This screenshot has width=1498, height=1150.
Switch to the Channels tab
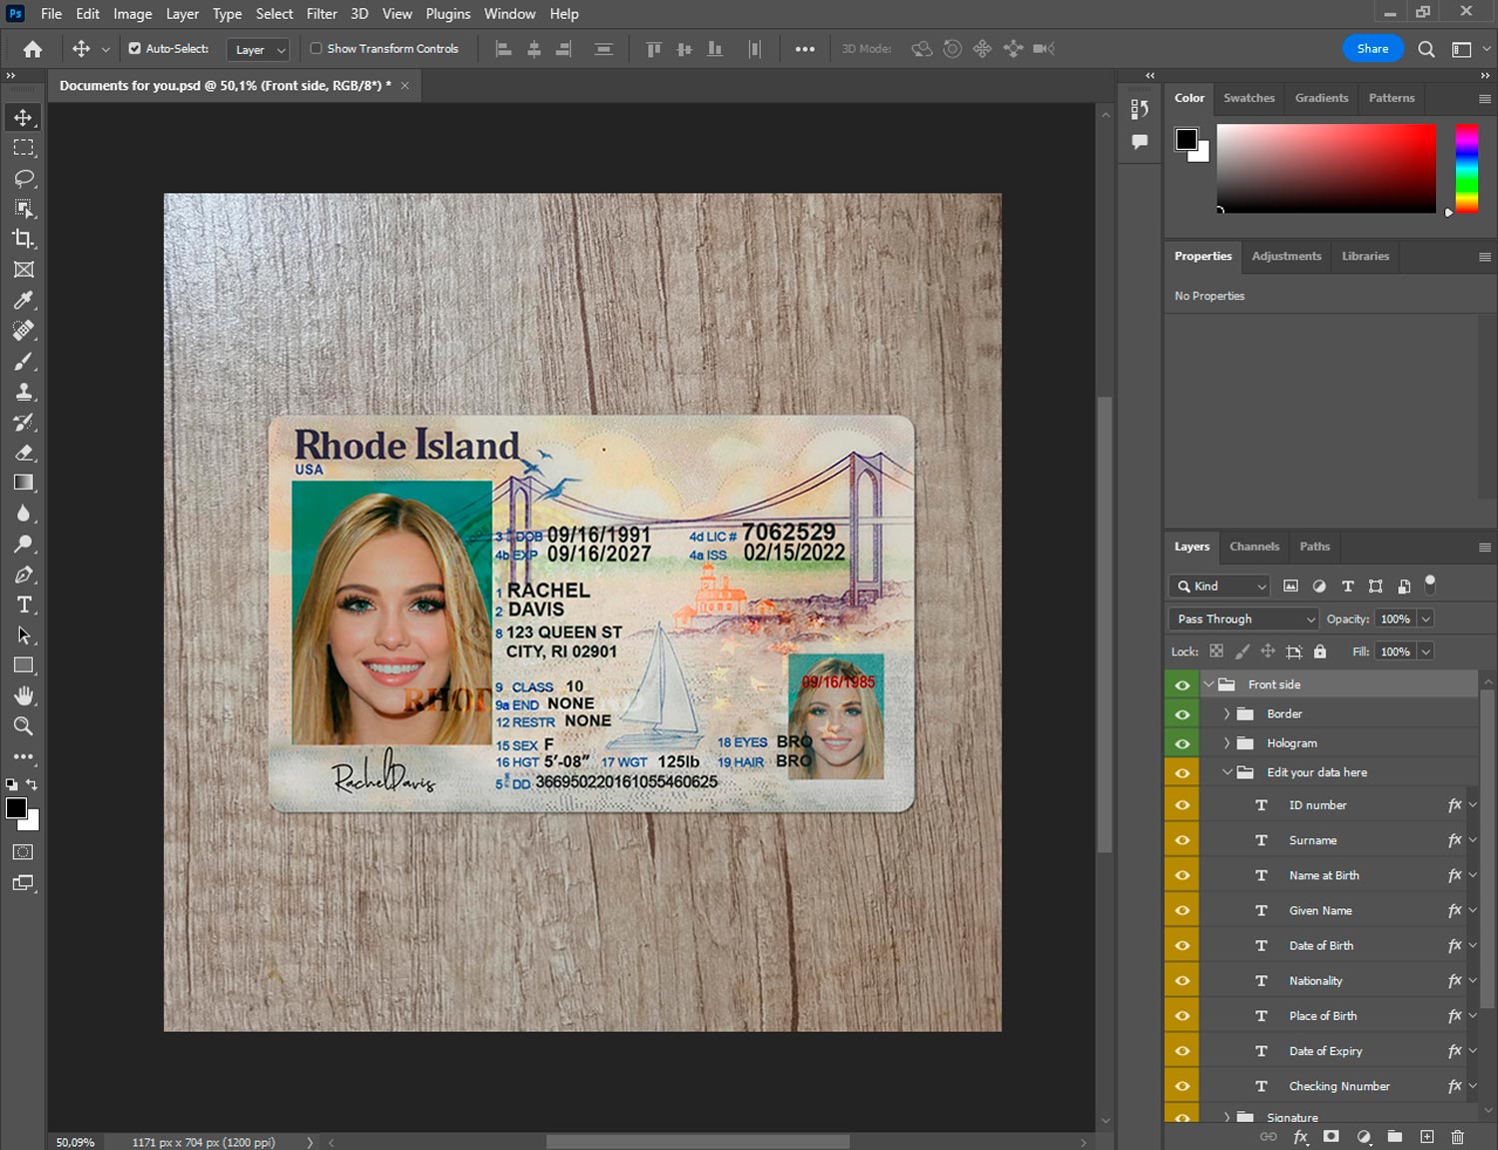pyautogui.click(x=1253, y=547)
